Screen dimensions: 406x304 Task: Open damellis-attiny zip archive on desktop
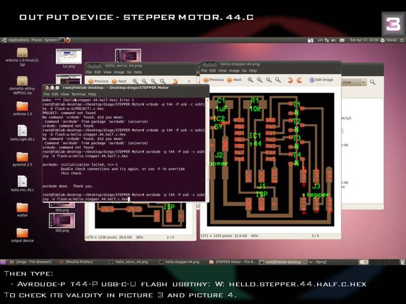tap(22, 85)
